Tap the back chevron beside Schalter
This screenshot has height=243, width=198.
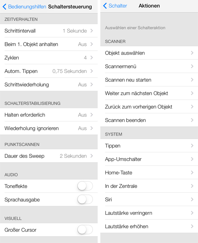tap(105, 6)
